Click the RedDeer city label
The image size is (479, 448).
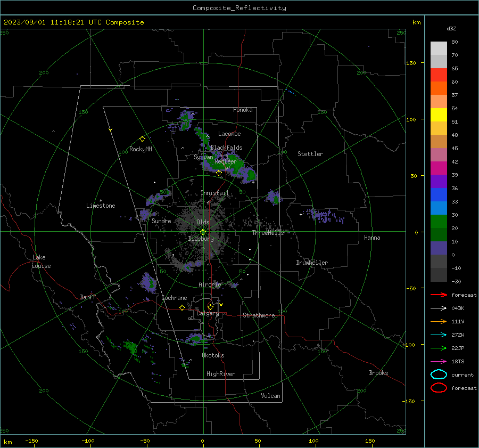pos(226,161)
